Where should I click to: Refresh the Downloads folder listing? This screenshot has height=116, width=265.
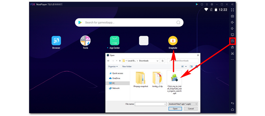click(x=163, y=61)
